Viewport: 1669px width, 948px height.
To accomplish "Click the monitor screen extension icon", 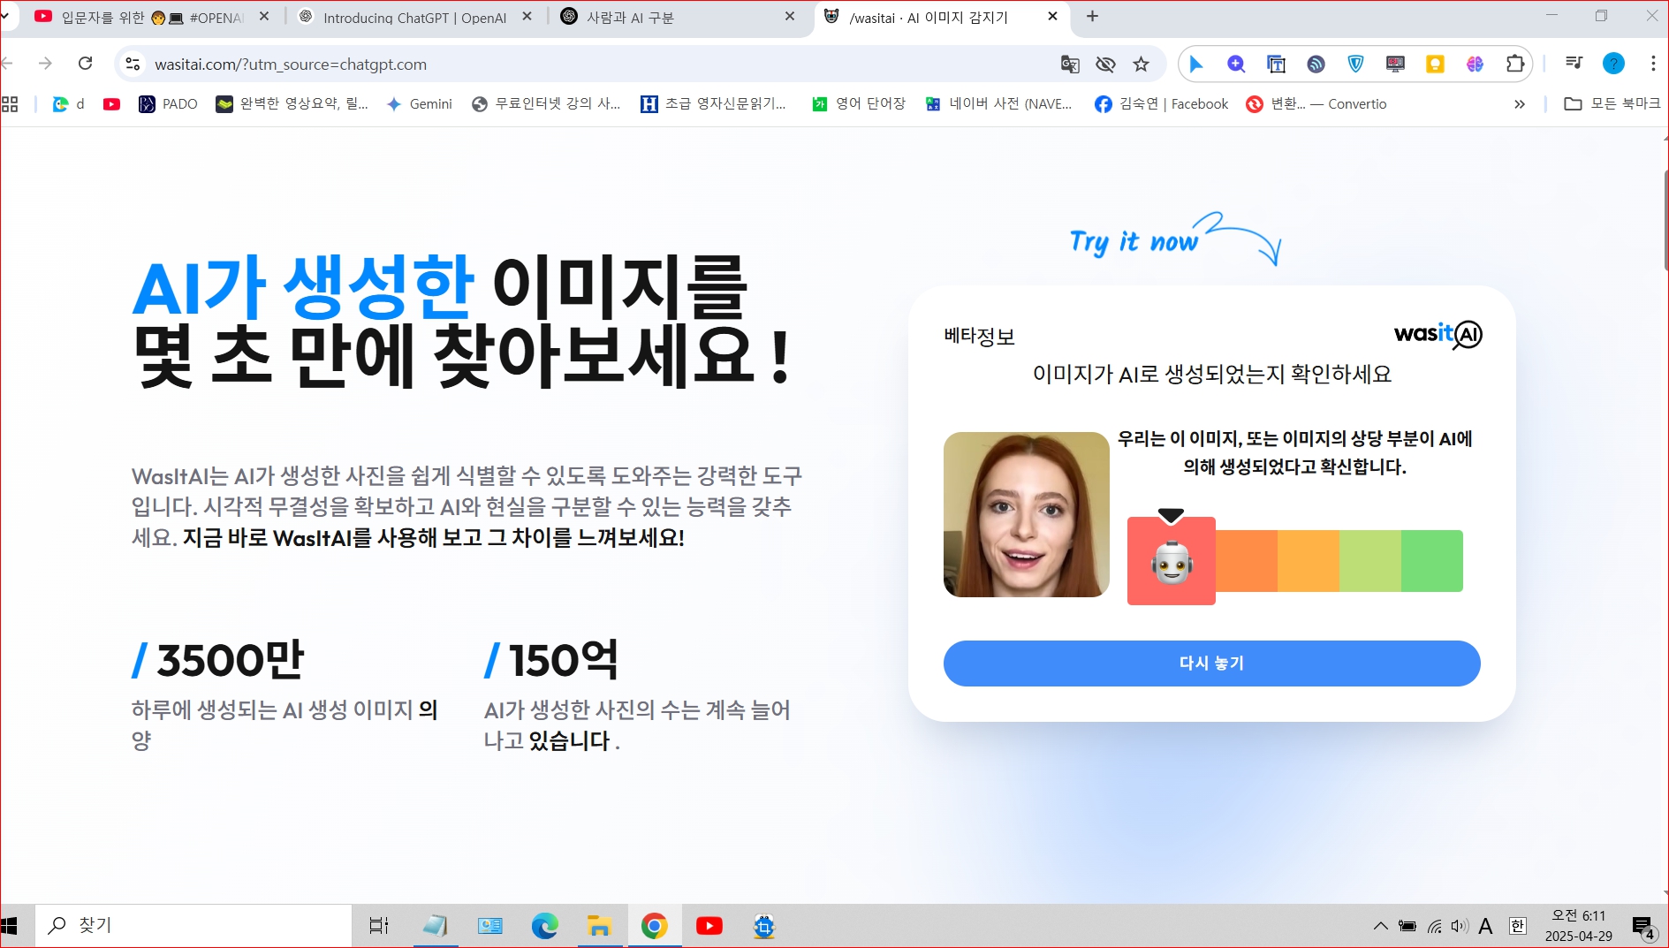I will 1396,64.
